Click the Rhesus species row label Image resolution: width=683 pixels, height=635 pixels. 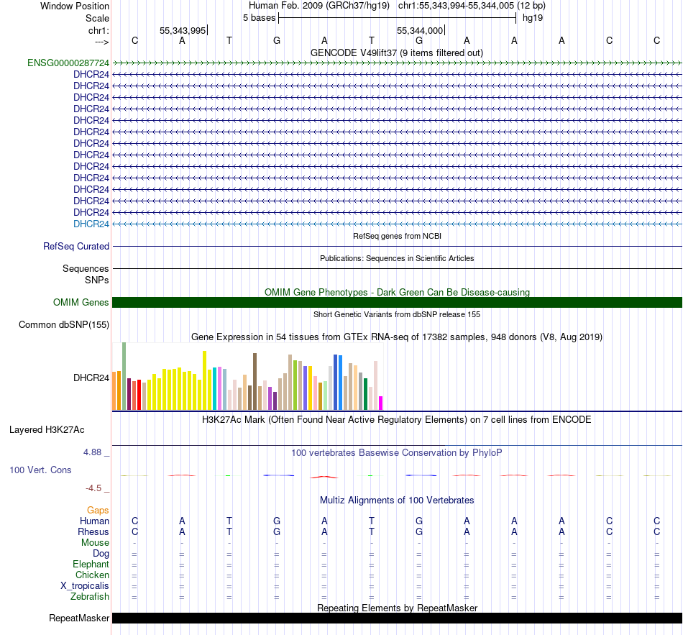93,531
